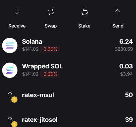Viewport: 136px width, 127px height.
Task: Open the Swap label
Action: pos(51,26)
